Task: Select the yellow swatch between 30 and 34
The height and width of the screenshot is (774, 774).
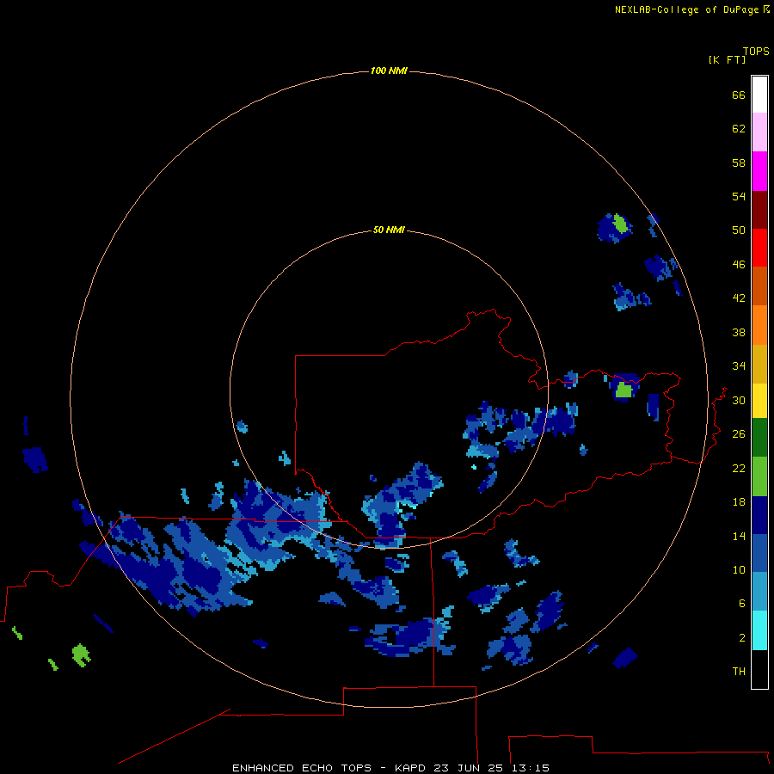Action: tap(759, 401)
